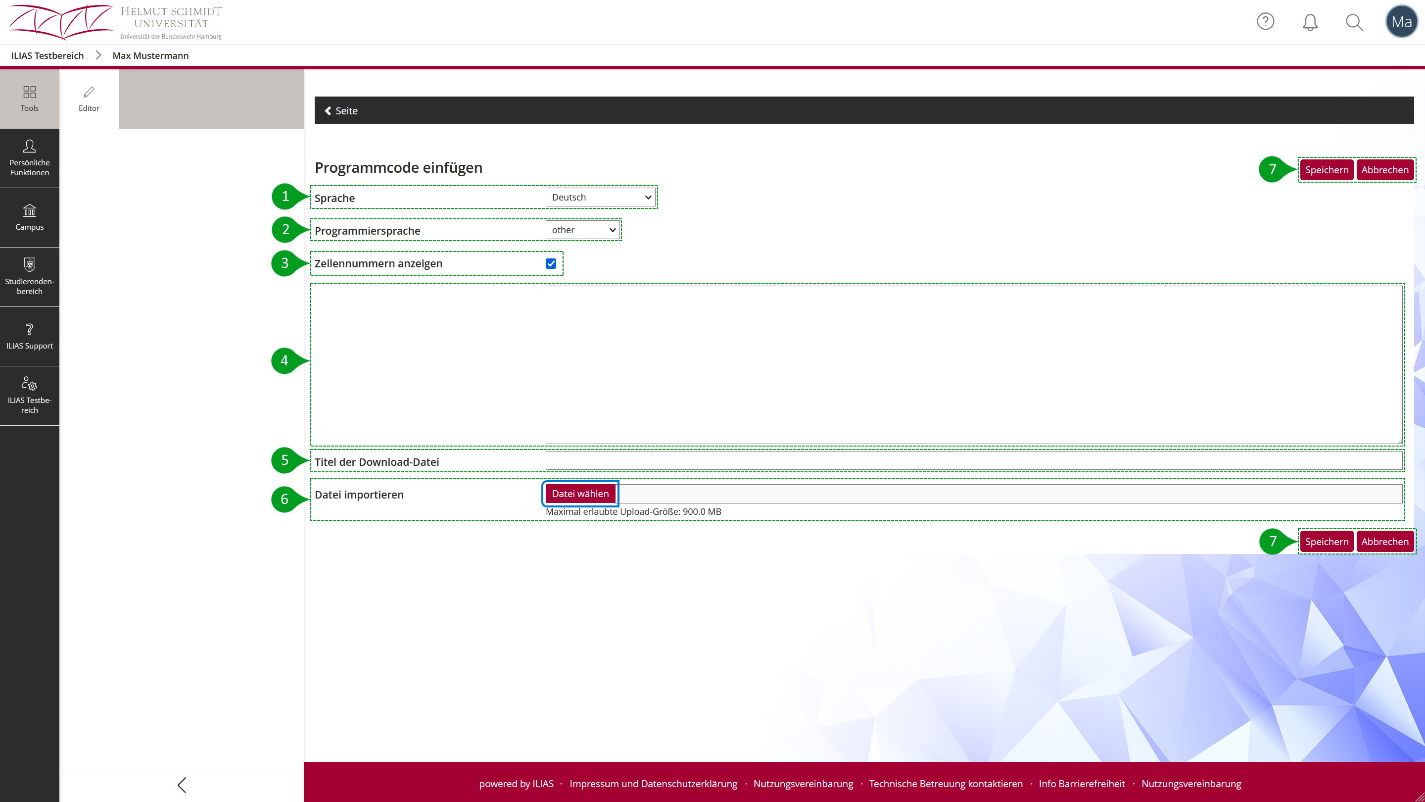Image resolution: width=1425 pixels, height=802 pixels.
Task: Open Persönliche Funktionen in the sidebar
Action: pyautogui.click(x=29, y=158)
